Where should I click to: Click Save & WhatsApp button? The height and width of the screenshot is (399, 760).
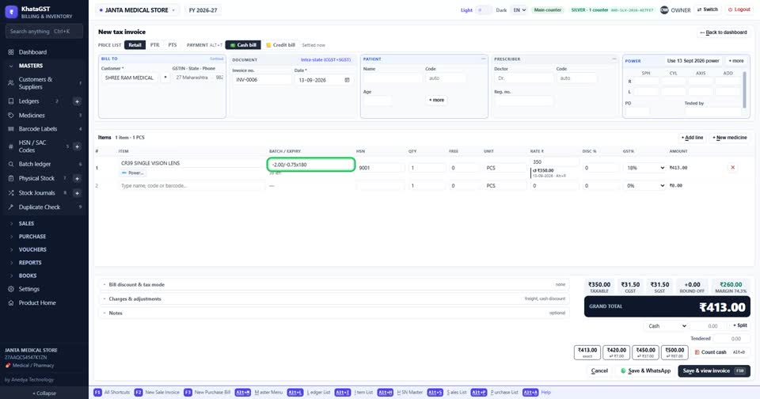(644, 370)
